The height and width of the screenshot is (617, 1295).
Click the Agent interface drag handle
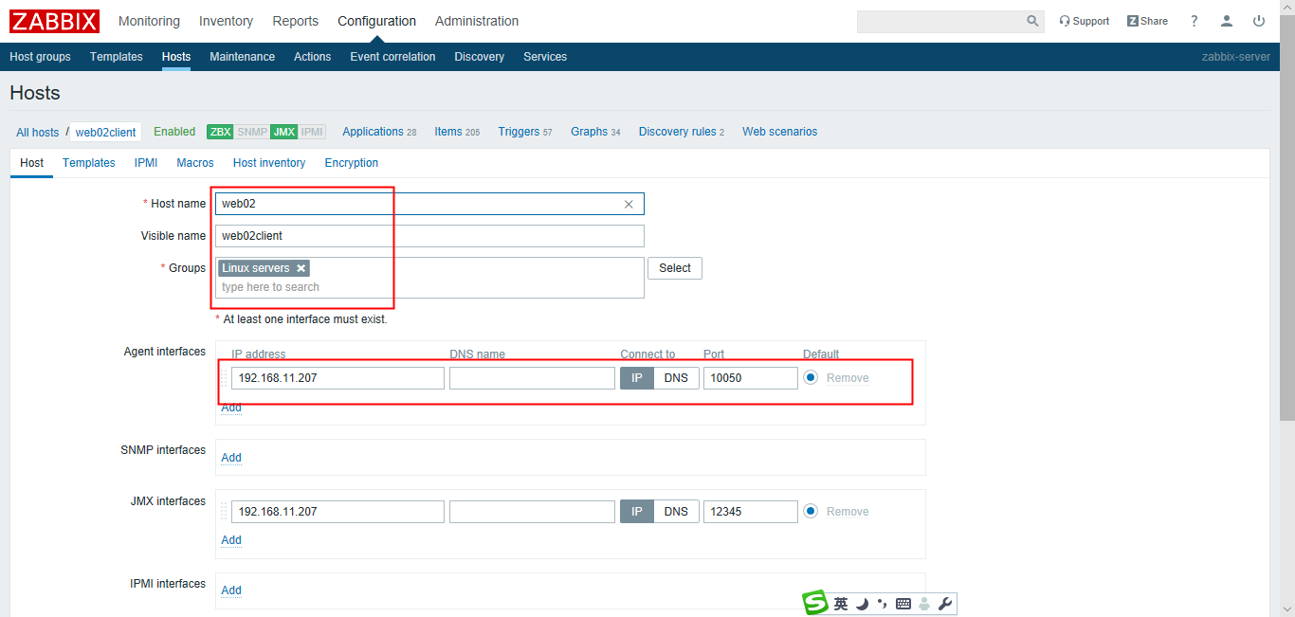tap(224, 378)
